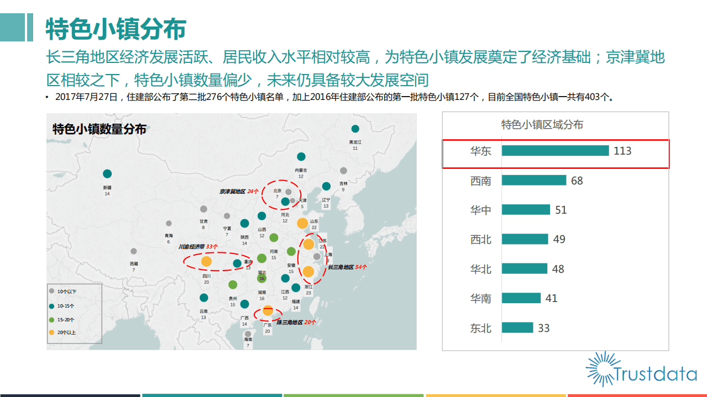Click the green 15-20个 color swatch
The height and width of the screenshot is (397, 707).
point(51,319)
